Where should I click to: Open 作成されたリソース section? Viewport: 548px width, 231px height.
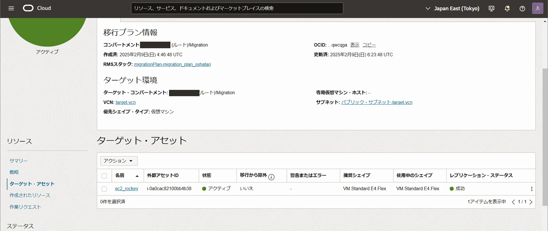(30, 195)
